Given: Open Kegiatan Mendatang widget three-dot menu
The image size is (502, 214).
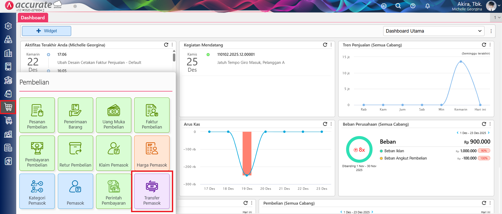Looking at the screenshot, I should click(331, 45).
